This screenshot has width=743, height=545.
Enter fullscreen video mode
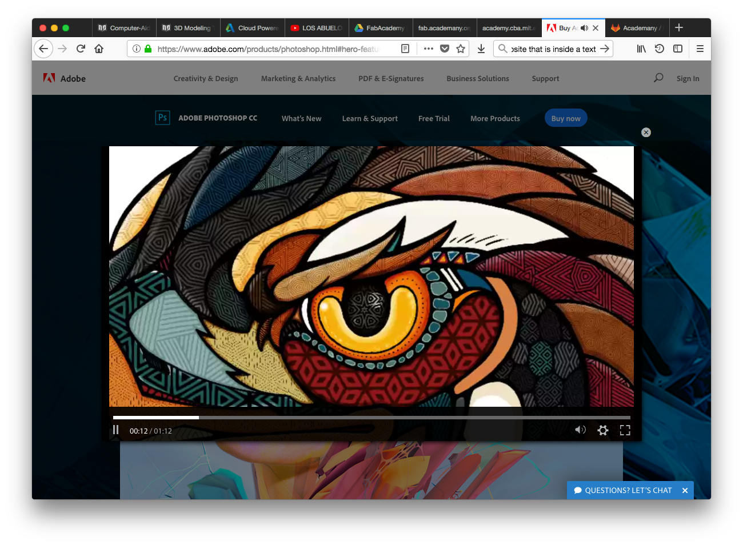point(625,430)
